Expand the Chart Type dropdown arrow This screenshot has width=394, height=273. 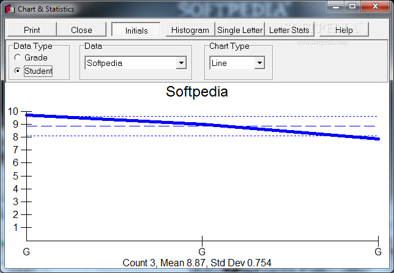(x=259, y=63)
